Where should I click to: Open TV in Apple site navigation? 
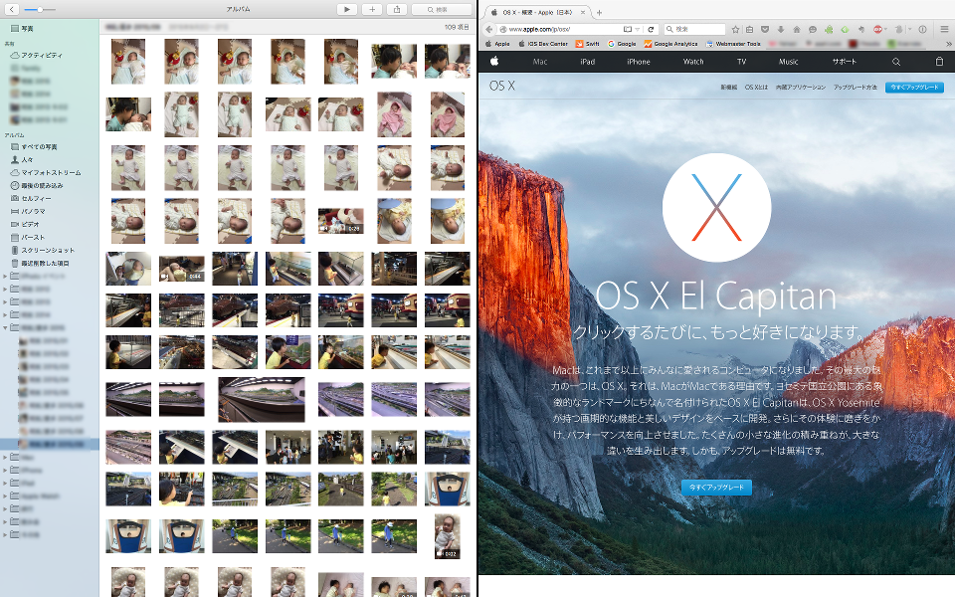coord(741,62)
